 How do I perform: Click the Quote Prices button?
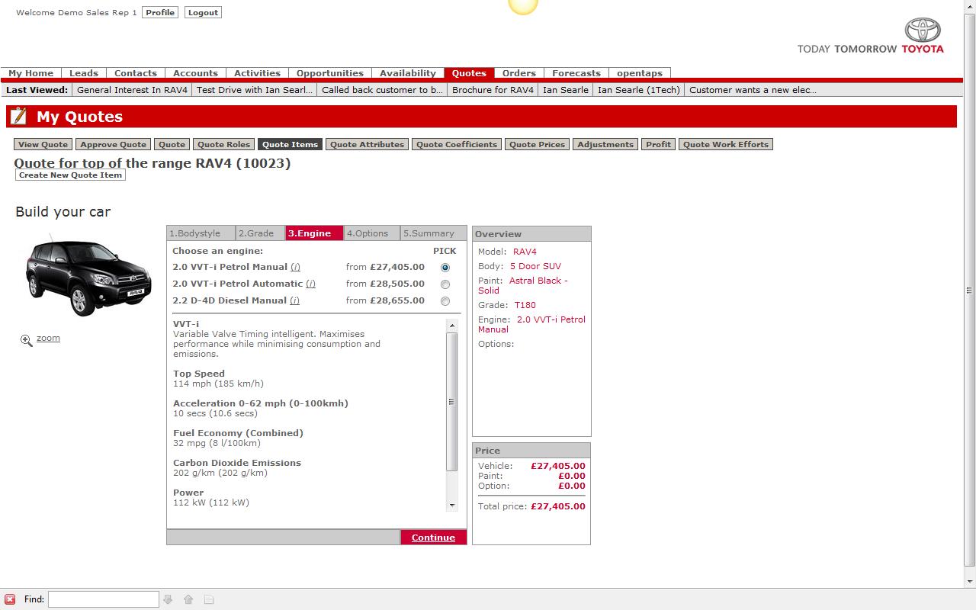coord(538,144)
